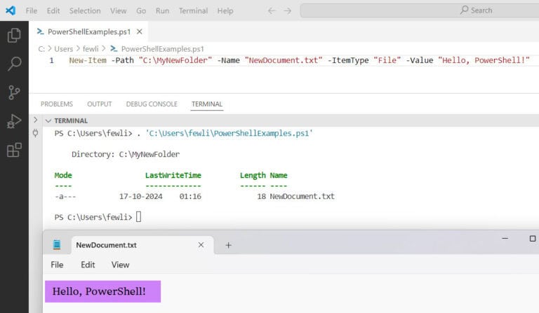Open the Explorer view in activity bar
The image size is (539, 313).
click(x=14, y=35)
